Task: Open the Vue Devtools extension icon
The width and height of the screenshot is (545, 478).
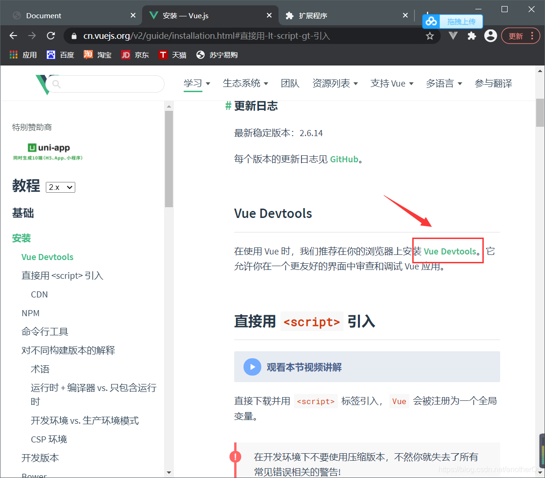Action: click(453, 36)
